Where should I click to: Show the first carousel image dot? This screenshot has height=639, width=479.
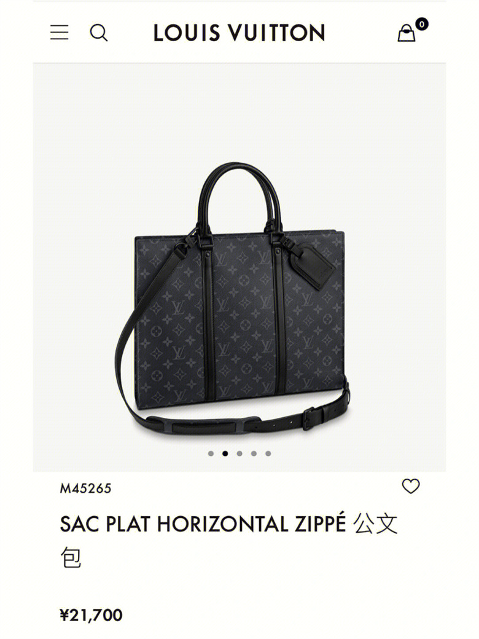(x=211, y=453)
